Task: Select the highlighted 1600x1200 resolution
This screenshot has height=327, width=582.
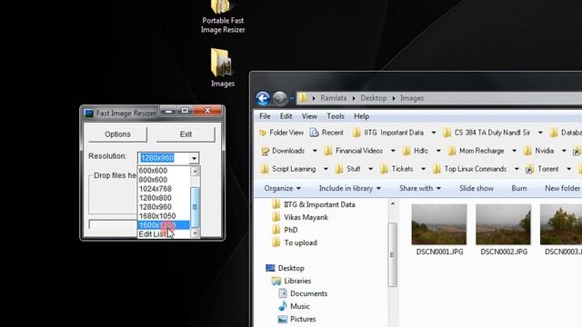Action: 164,225
